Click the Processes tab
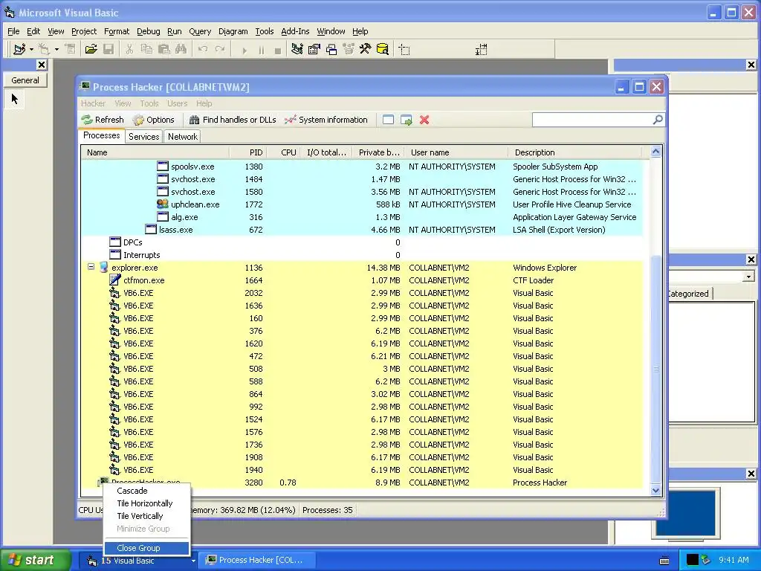This screenshot has height=571, width=761. pyautogui.click(x=101, y=135)
